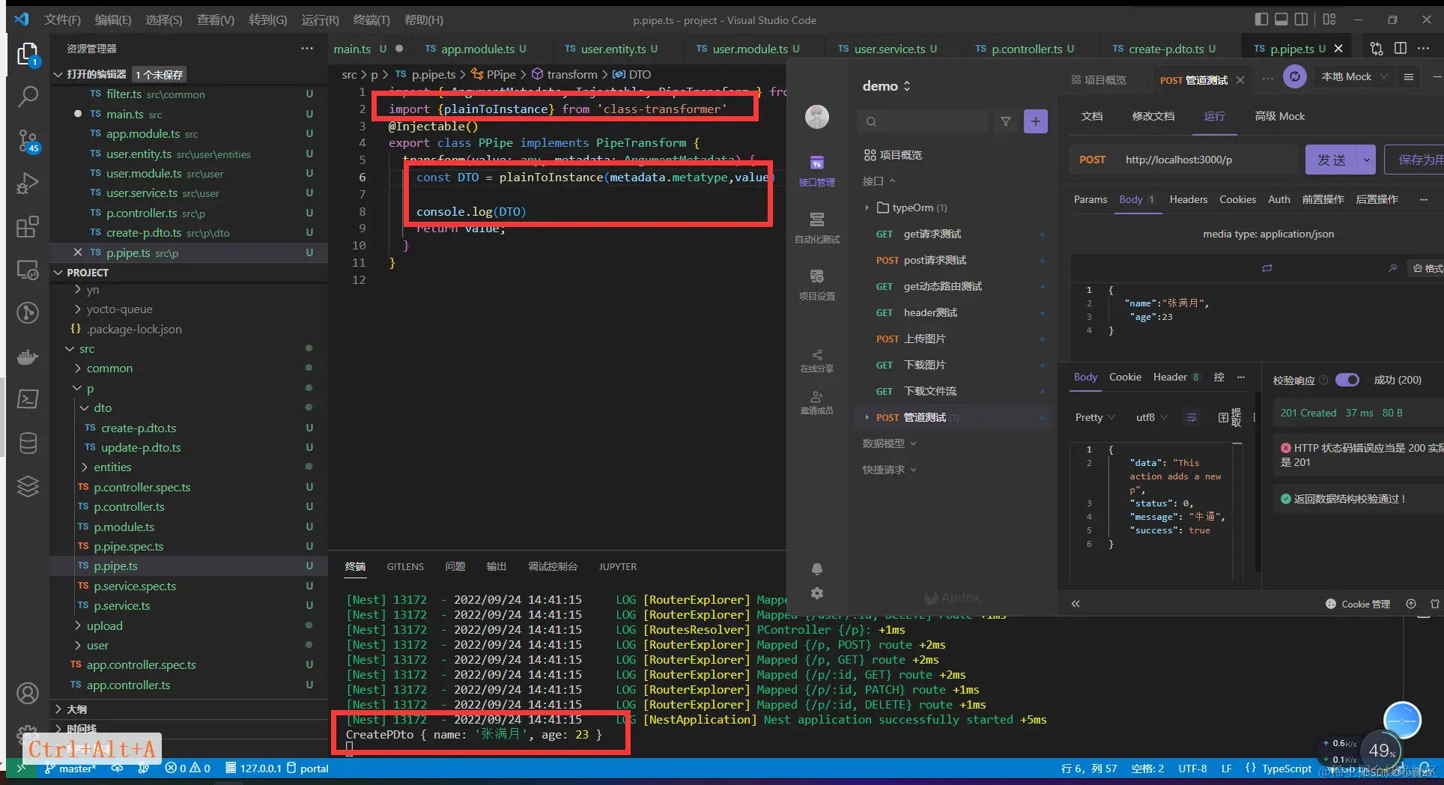Open the editor's More Actions ellipsis
The height and width of the screenshot is (785, 1444).
[x=1424, y=49]
